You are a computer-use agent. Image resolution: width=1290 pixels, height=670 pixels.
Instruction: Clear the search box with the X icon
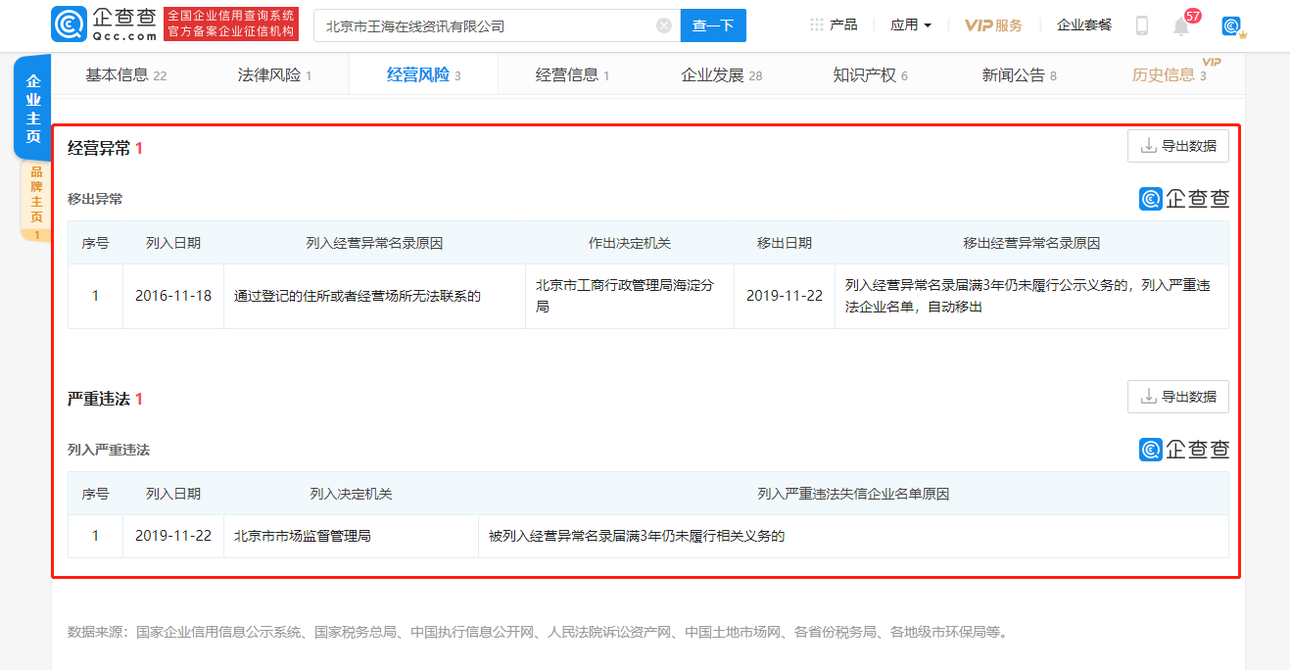664,25
